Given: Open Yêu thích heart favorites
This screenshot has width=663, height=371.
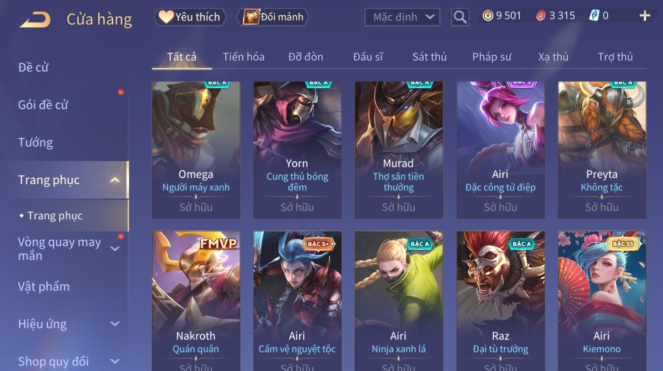Looking at the screenshot, I should (x=190, y=17).
